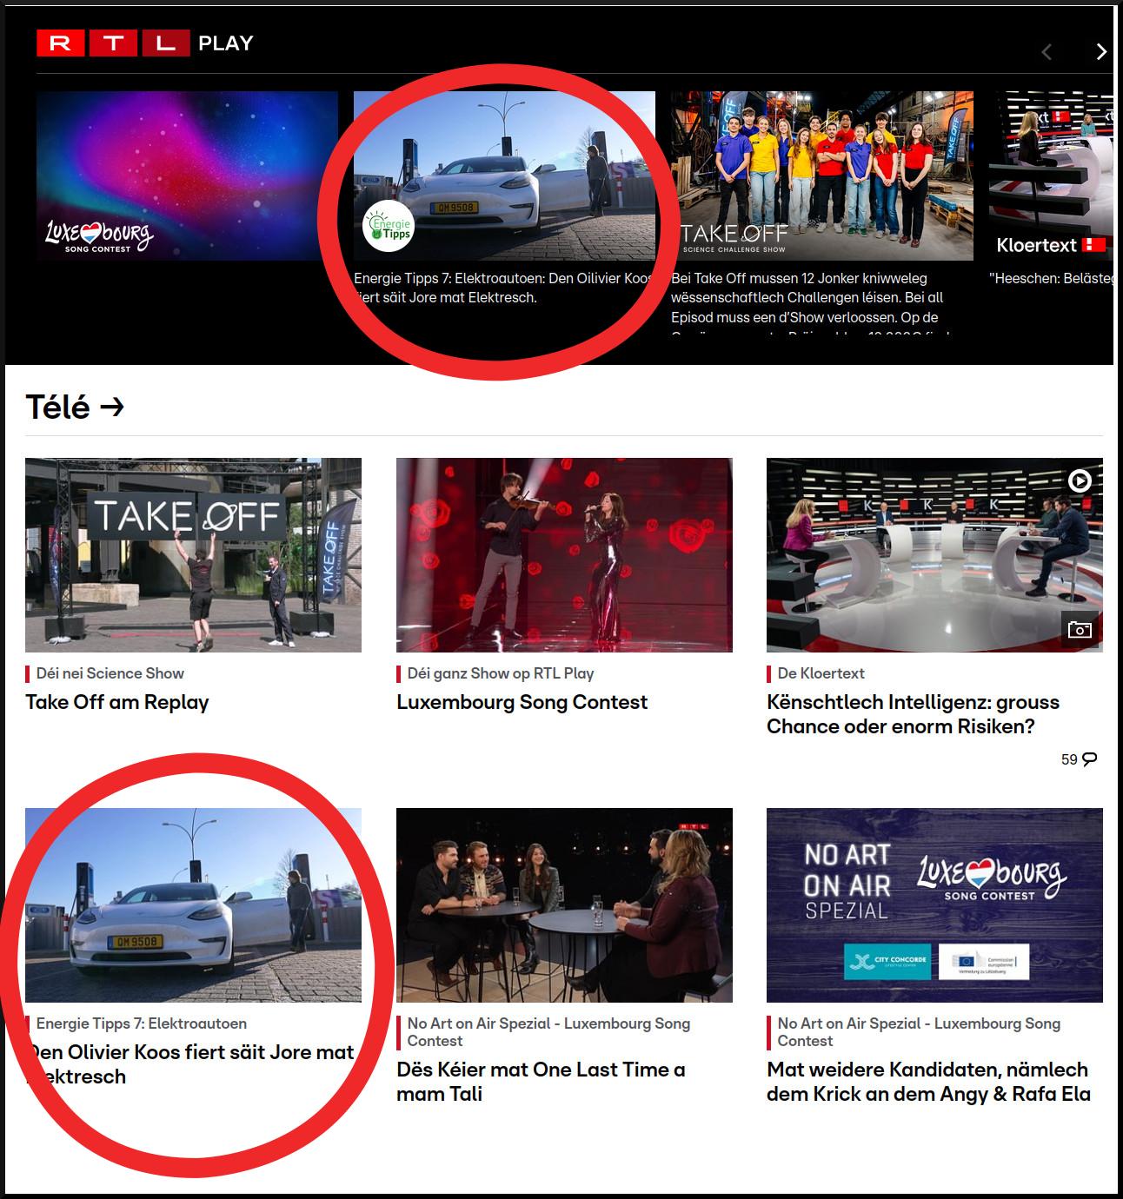
Task: Click the 'Déi ganz Show op RTL Play' label
Action: pos(501,673)
